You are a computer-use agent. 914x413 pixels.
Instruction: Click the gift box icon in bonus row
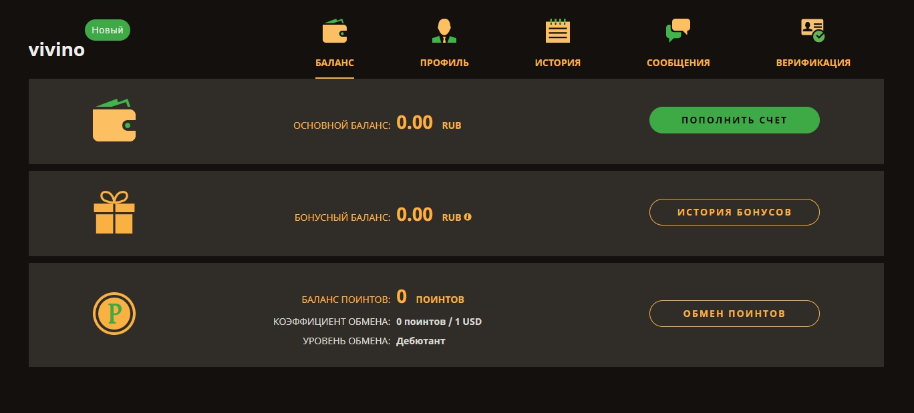114,213
